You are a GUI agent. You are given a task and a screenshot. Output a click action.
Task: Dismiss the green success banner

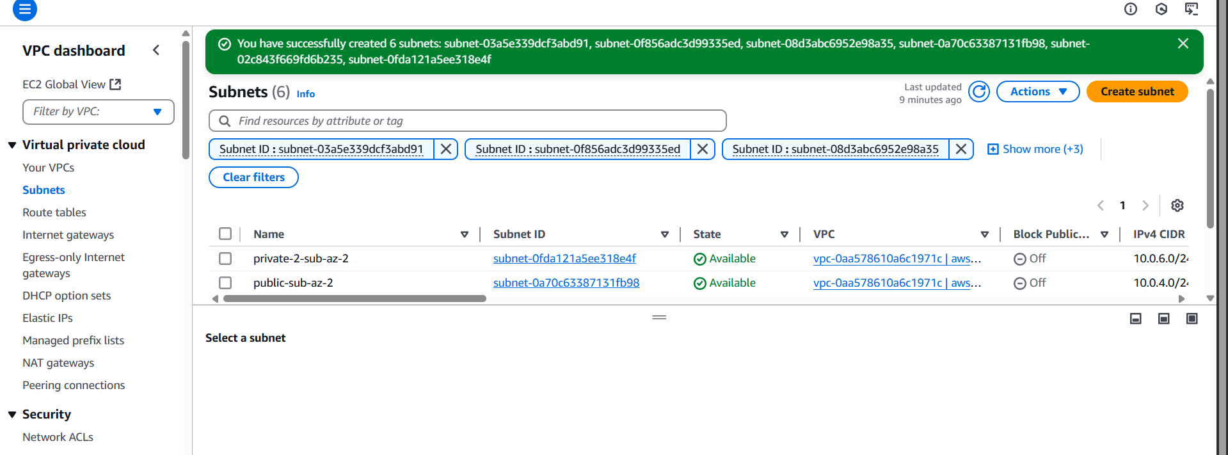(1183, 44)
